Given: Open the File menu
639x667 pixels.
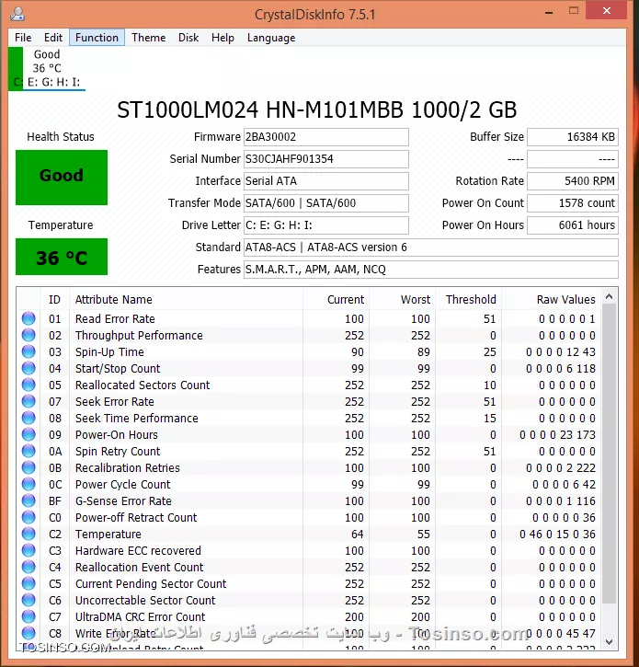Looking at the screenshot, I should pyautogui.click(x=23, y=38).
